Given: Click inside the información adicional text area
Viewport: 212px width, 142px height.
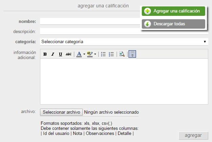Looking at the screenshot, I should click(x=124, y=81).
